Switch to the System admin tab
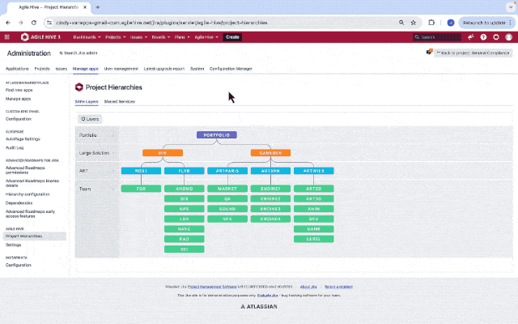Screen dimensions: 518x324 (197, 69)
